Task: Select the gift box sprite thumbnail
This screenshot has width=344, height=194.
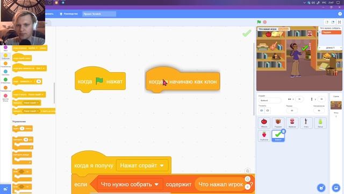Action: [x=278, y=123]
